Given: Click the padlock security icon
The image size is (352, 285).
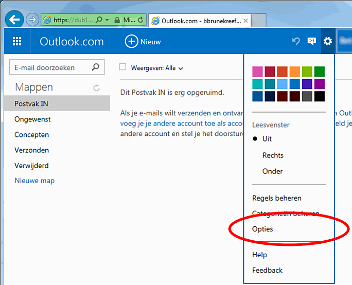Looking at the screenshot, I should click(x=117, y=20).
